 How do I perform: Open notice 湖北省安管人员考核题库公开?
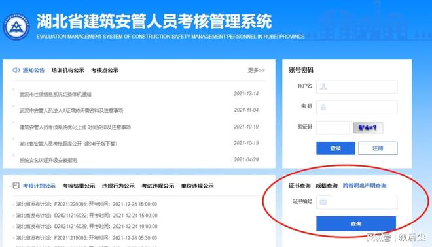click(68, 144)
